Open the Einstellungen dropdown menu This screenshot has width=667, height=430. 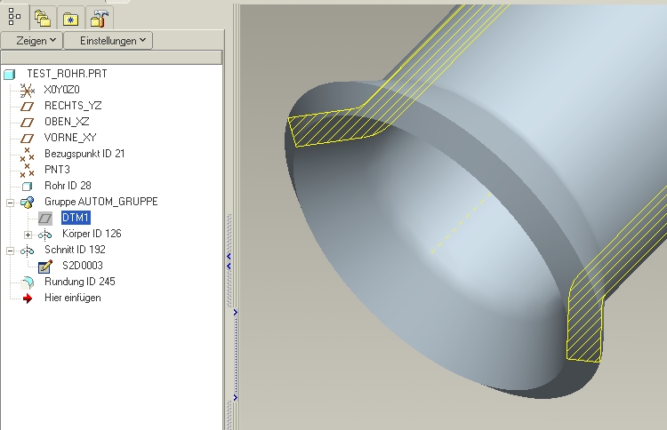tap(108, 41)
